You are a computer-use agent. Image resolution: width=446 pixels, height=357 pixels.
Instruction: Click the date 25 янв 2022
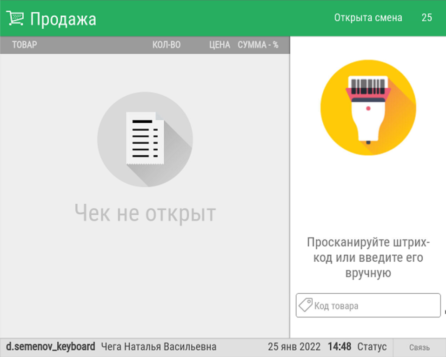(x=294, y=347)
